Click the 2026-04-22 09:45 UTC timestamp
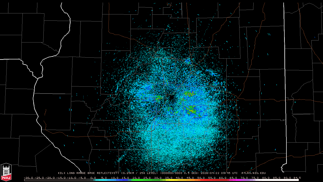This screenshot has width=323, height=182. pos(219,173)
